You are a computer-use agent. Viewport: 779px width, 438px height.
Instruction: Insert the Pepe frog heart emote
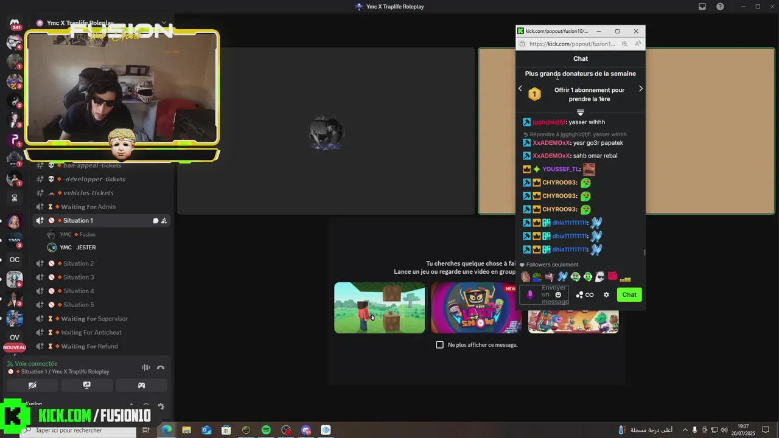pyautogui.click(x=537, y=277)
